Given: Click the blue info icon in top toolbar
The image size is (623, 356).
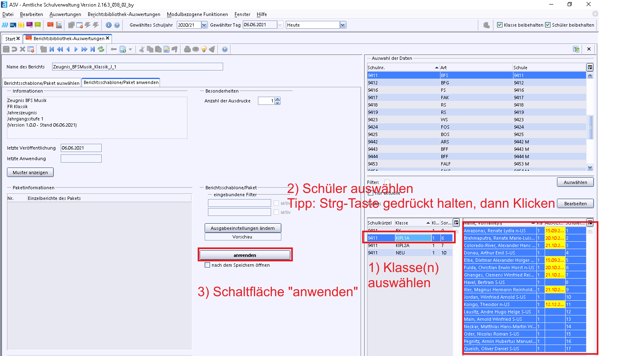Looking at the screenshot, I should (x=109, y=25).
